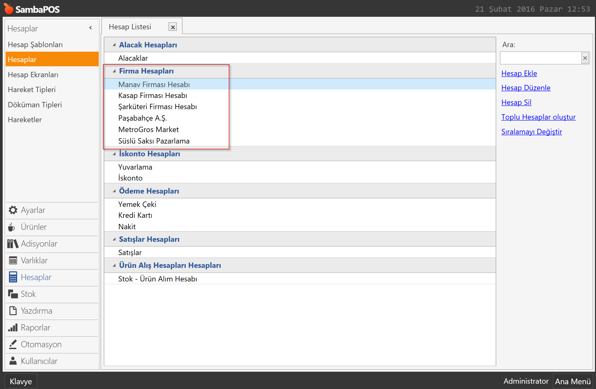Select the highlighted Hesaplar menu item
This screenshot has width=596, height=389.
[52, 59]
